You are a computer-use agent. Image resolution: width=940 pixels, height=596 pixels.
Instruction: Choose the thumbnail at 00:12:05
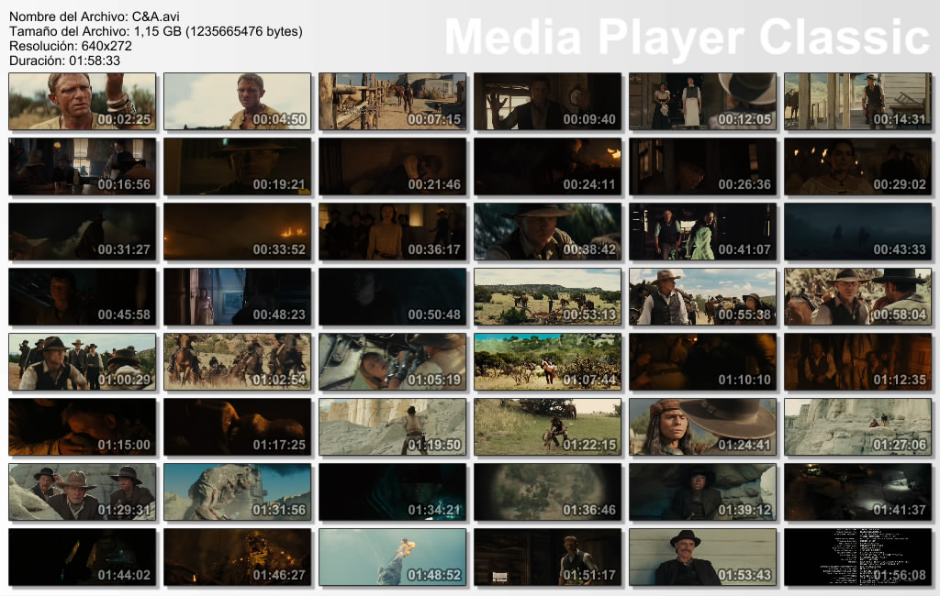click(702, 101)
